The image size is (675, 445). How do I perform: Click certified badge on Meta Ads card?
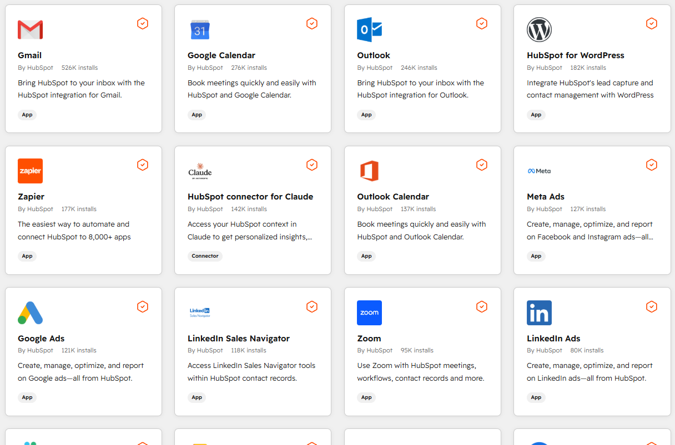tap(652, 165)
